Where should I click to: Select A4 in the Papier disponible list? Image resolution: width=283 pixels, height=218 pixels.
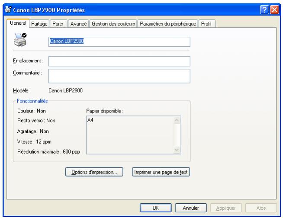(90, 120)
